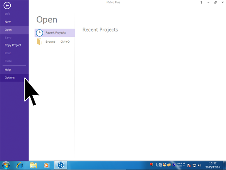The height and width of the screenshot is (170, 226).
Task: Open the Options menu entry
Action: (x=10, y=78)
